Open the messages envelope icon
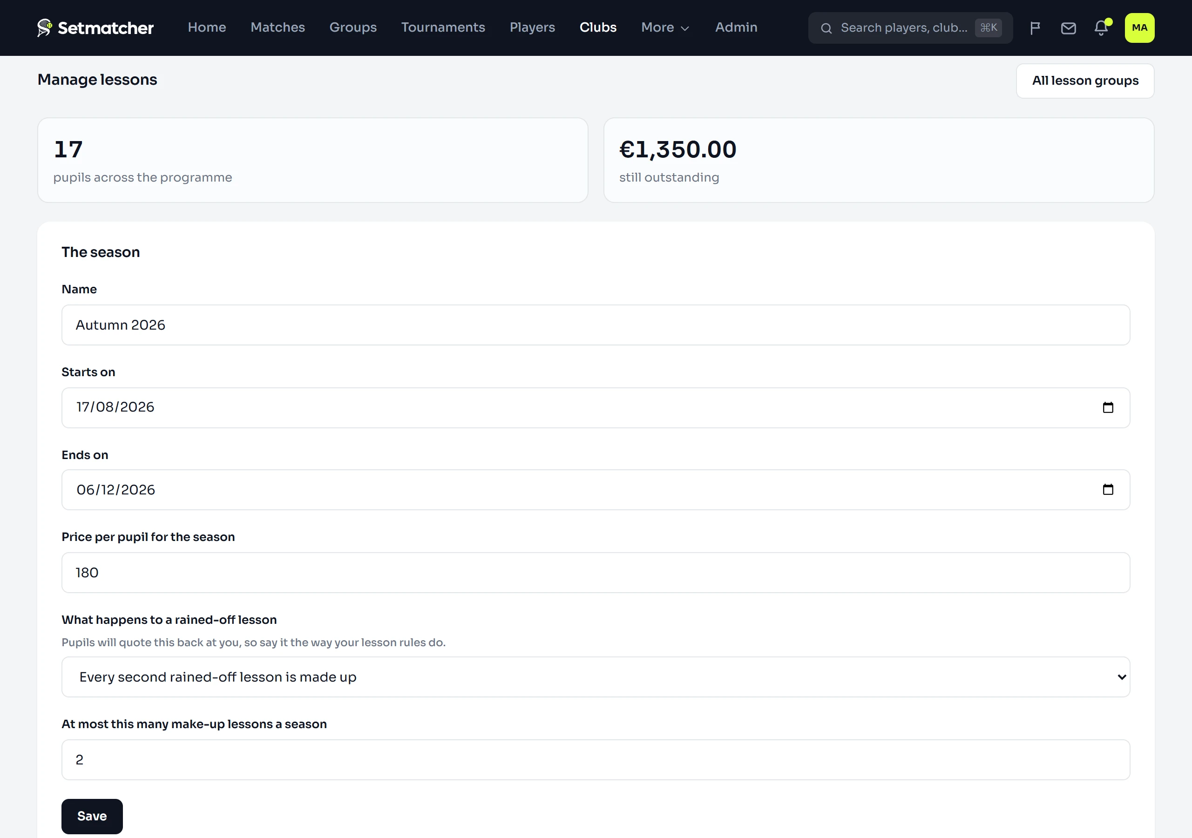Screen dimensions: 1192x838 coord(1068,28)
